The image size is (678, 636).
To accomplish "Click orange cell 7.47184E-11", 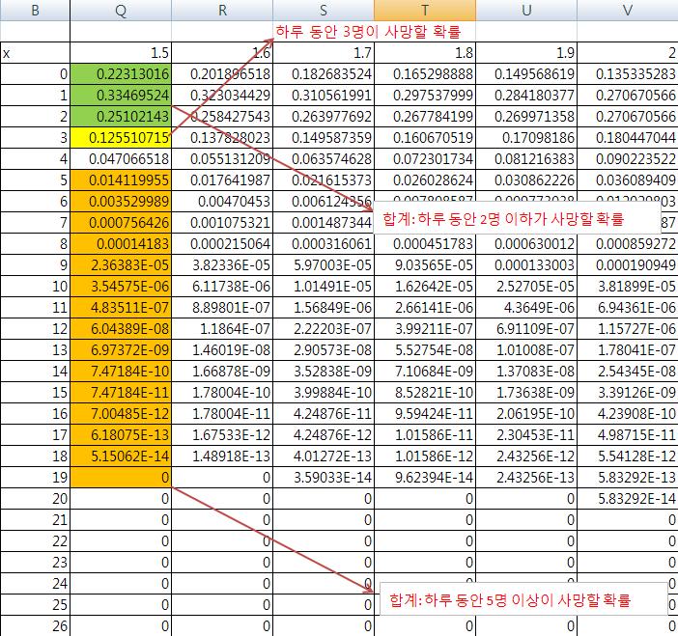I will (121, 393).
